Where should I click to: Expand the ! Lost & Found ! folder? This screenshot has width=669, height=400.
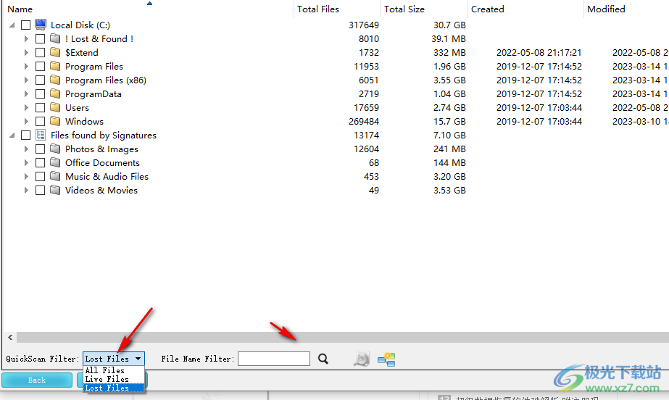tap(26, 39)
